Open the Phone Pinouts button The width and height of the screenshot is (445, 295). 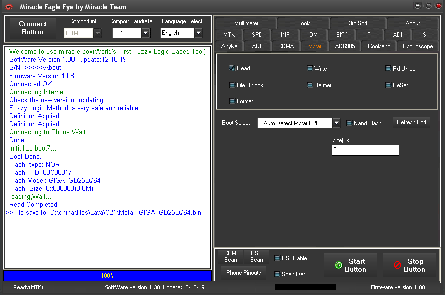(244, 273)
